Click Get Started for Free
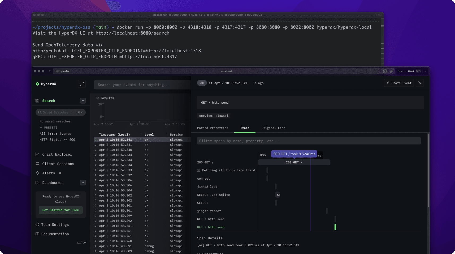The image size is (455, 254). 60,210
